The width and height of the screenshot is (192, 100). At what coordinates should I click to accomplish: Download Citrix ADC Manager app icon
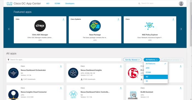(x=64, y=19)
